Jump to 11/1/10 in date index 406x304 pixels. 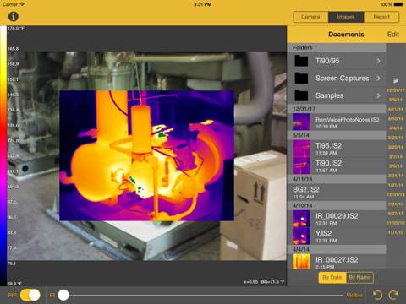pos(396,232)
